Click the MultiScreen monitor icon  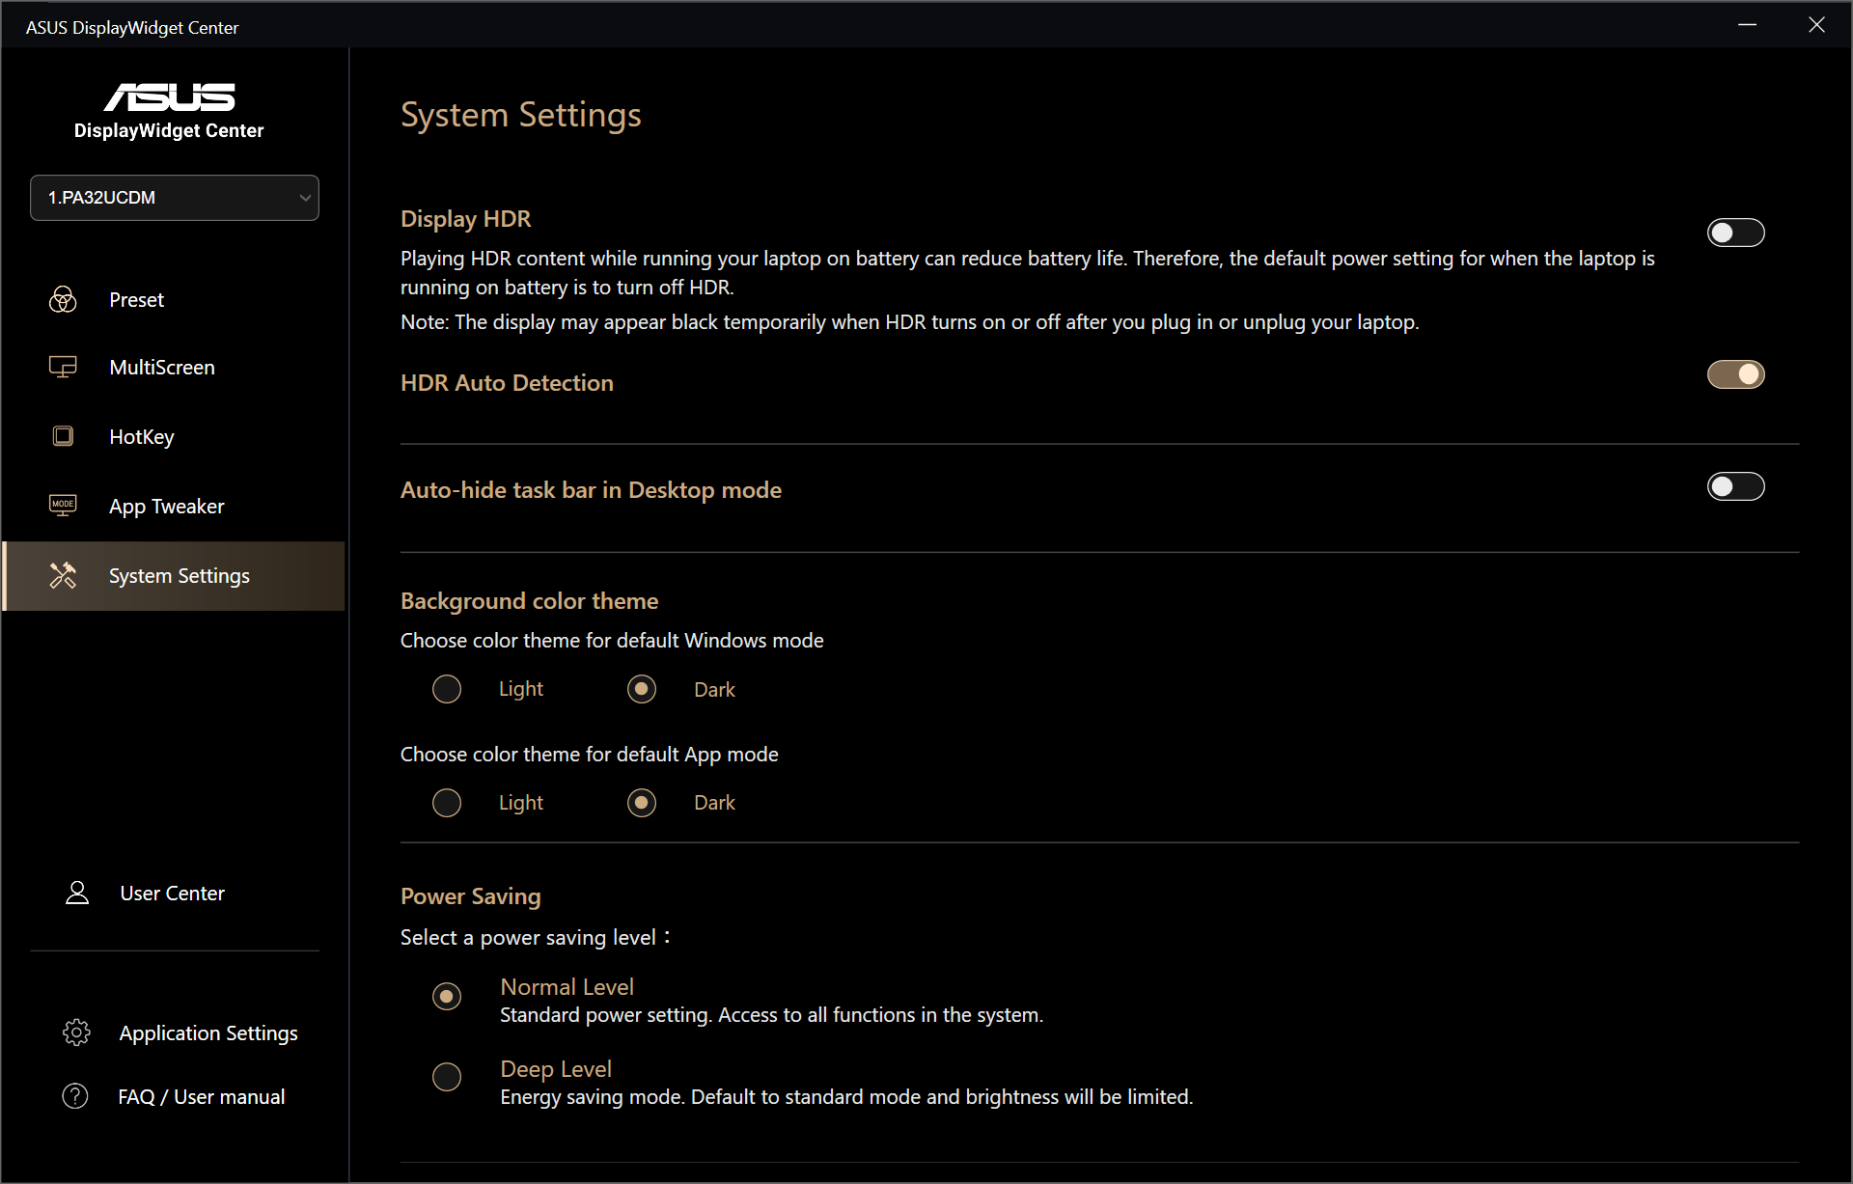63,367
